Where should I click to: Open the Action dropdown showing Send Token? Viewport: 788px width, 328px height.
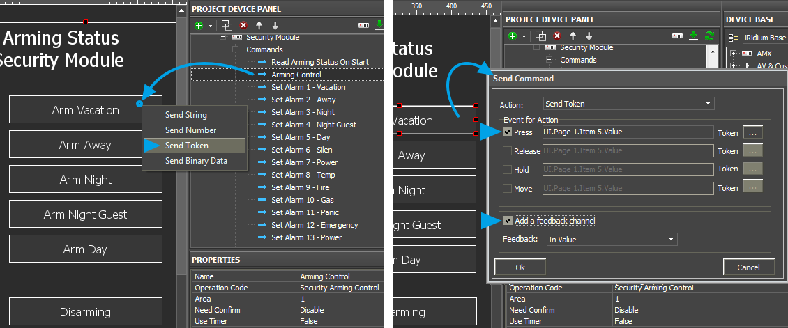pyautogui.click(x=628, y=104)
